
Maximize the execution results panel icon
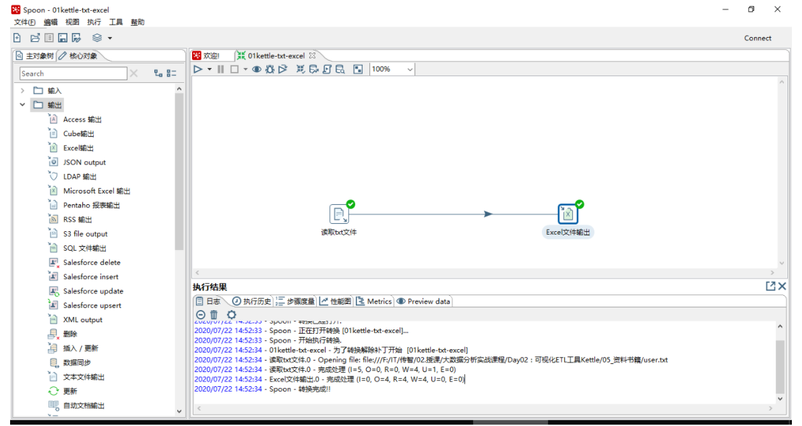[x=770, y=286]
